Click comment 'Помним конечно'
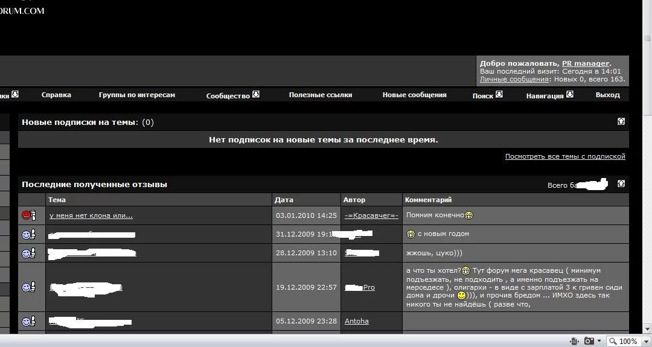This screenshot has width=652, height=347. pyautogui.click(x=435, y=215)
